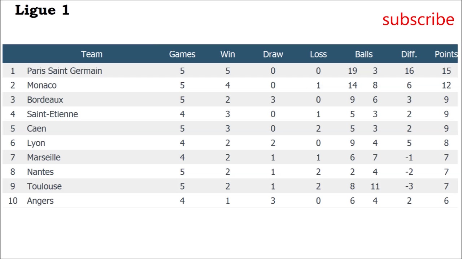Select Angers in tenth place
462x259 pixels.
coord(40,201)
